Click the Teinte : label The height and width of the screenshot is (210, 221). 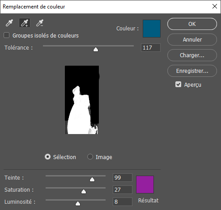(14, 178)
